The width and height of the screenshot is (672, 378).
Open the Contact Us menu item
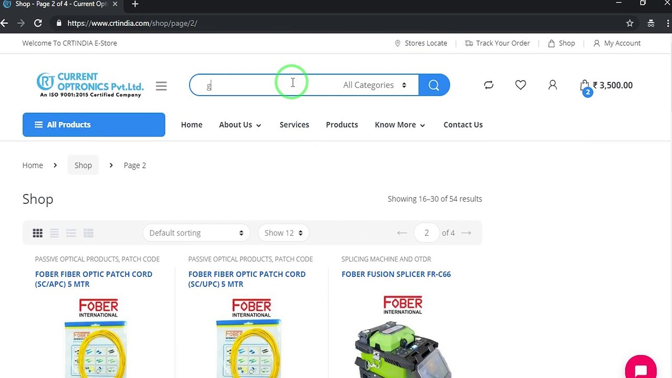[x=463, y=125]
